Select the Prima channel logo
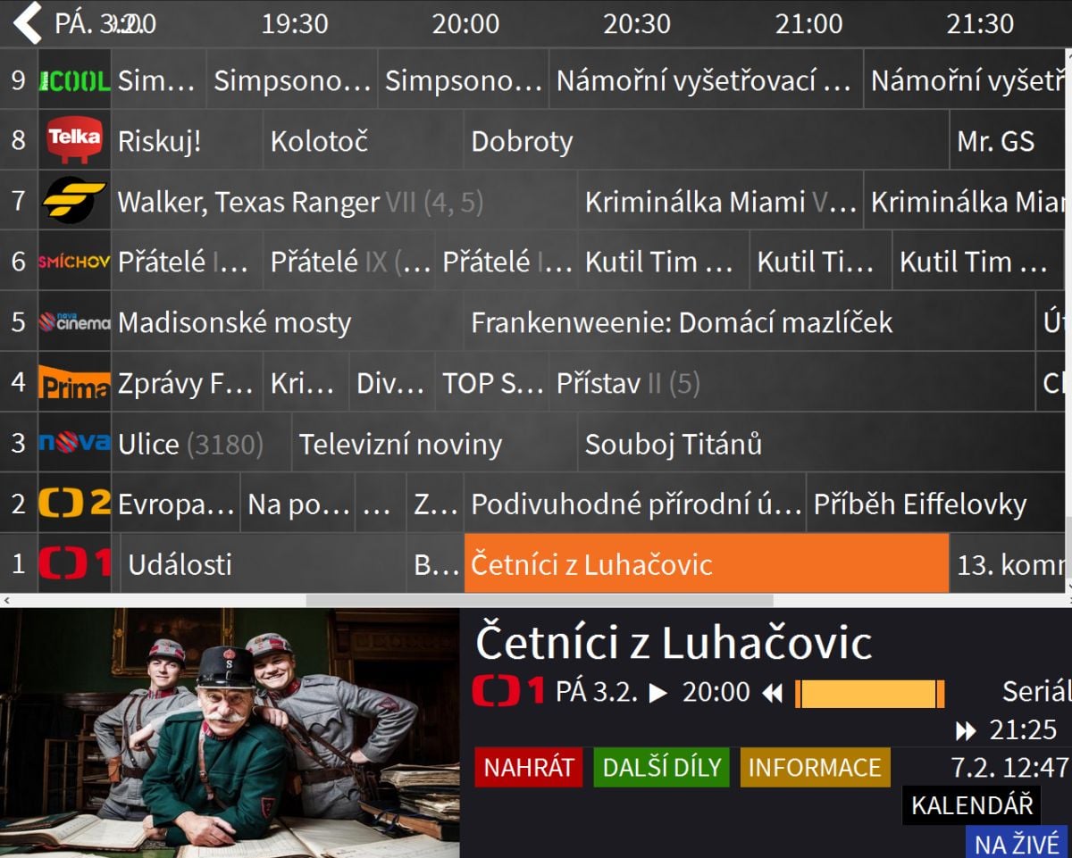Viewport: 1072px width, 858px height. (x=74, y=383)
